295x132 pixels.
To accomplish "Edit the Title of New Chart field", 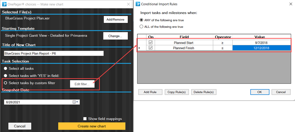I will pyautogui.click(x=54, y=53).
